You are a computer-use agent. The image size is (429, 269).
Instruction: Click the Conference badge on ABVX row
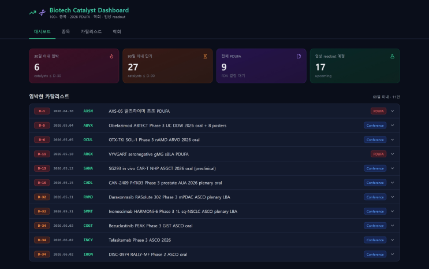click(x=375, y=126)
